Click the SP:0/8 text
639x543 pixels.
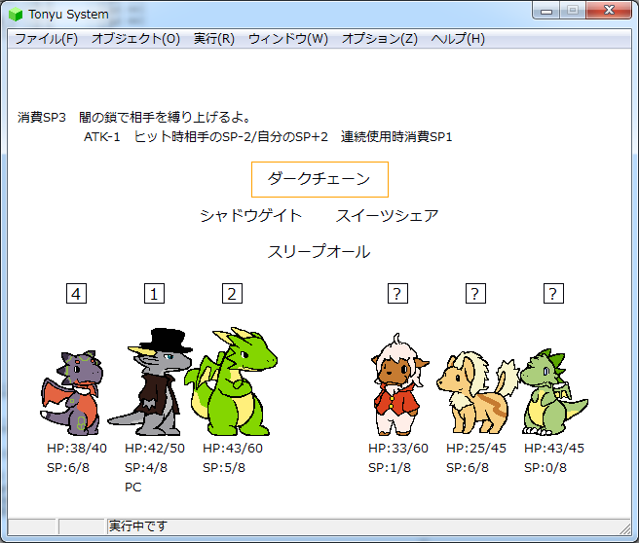coord(545,468)
